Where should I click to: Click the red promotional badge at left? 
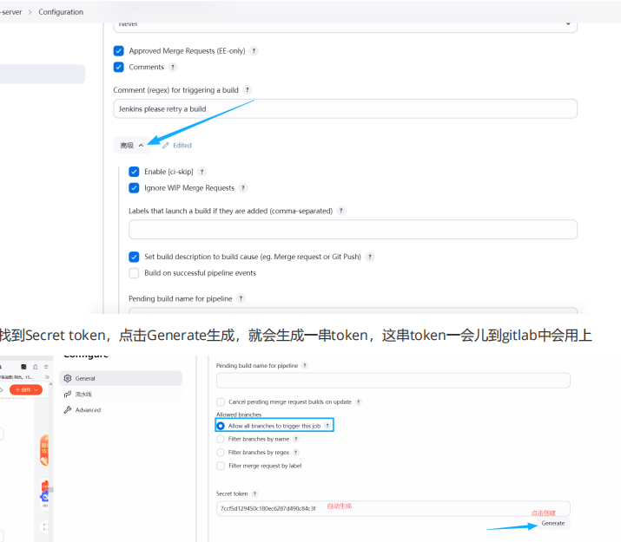(x=44, y=450)
